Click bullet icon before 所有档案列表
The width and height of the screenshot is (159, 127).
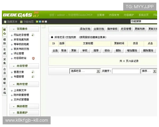(12, 40)
